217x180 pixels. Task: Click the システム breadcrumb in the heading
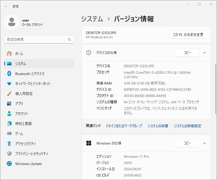[x=92, y=19]
